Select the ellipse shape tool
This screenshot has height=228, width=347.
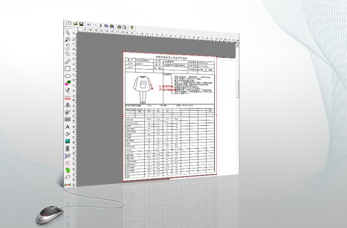(x=67, y=75)
